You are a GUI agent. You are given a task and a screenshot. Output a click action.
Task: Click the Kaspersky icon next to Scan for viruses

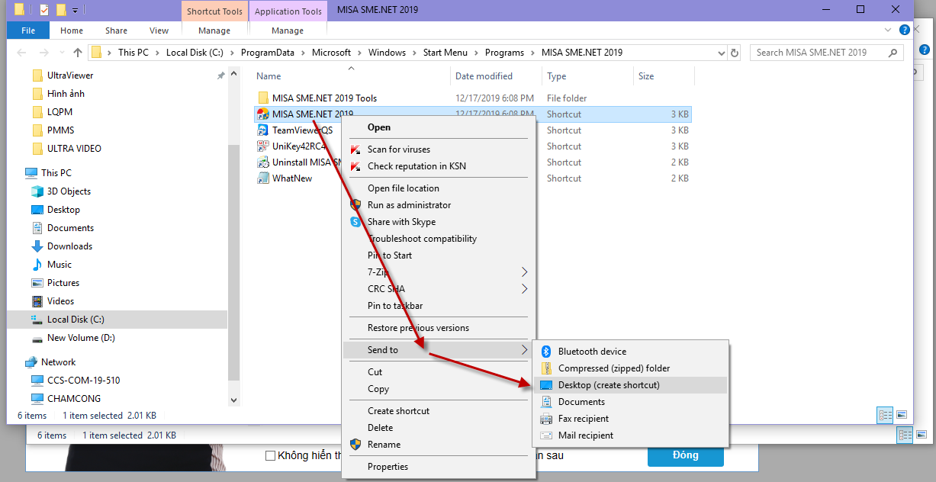(x=355, y=149)
